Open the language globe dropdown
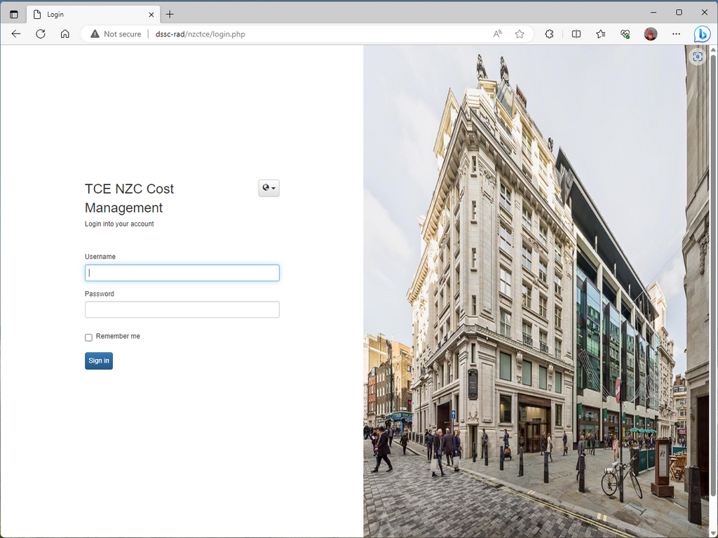 coord(269,188)
